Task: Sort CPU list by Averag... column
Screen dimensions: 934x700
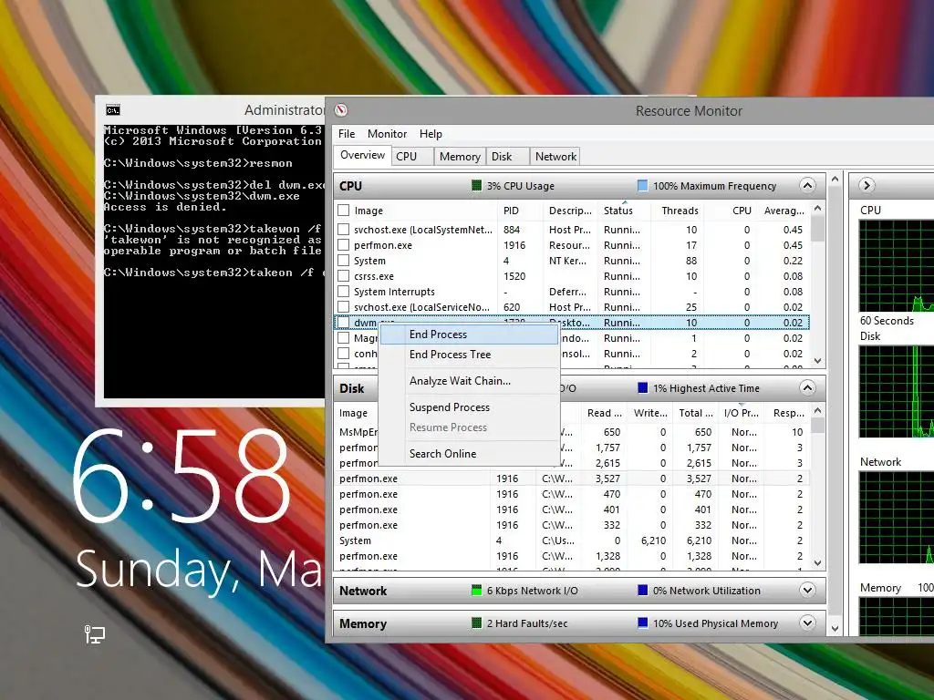Action: [x=783, y=211]
